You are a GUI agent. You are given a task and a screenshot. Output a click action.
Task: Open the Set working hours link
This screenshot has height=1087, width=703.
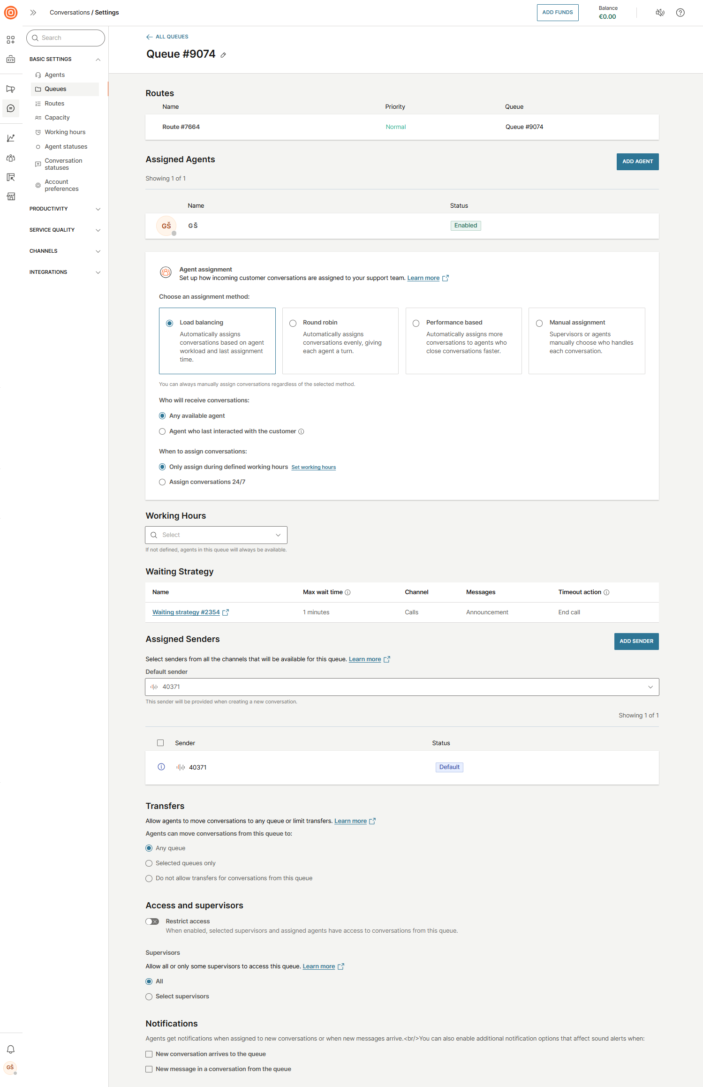314,468
